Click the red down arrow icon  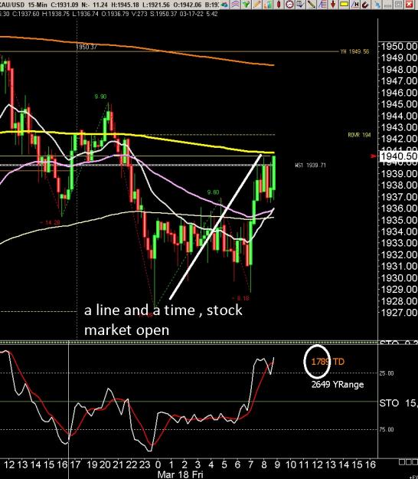point(333,5)
